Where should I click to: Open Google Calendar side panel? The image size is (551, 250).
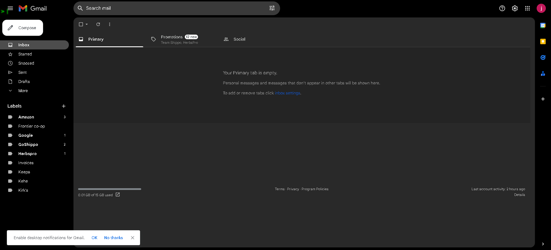pos(543,25)
